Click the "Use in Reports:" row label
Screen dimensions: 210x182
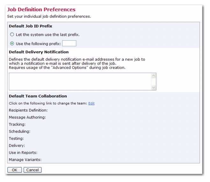click(23, 153)
